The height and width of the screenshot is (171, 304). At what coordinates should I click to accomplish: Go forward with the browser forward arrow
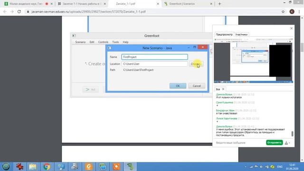click(12, 11)
